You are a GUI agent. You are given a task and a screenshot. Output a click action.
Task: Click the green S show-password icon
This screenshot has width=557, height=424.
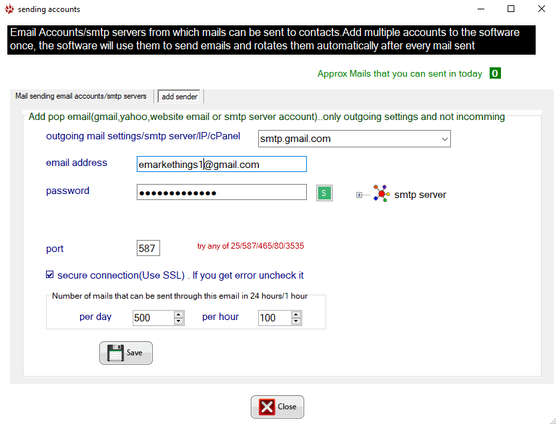[x=324, y=193]
